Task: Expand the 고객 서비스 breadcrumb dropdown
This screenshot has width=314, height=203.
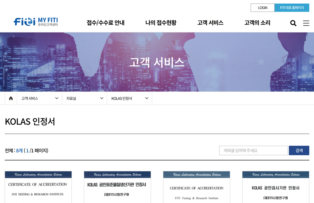Action: tap(40, 98)
